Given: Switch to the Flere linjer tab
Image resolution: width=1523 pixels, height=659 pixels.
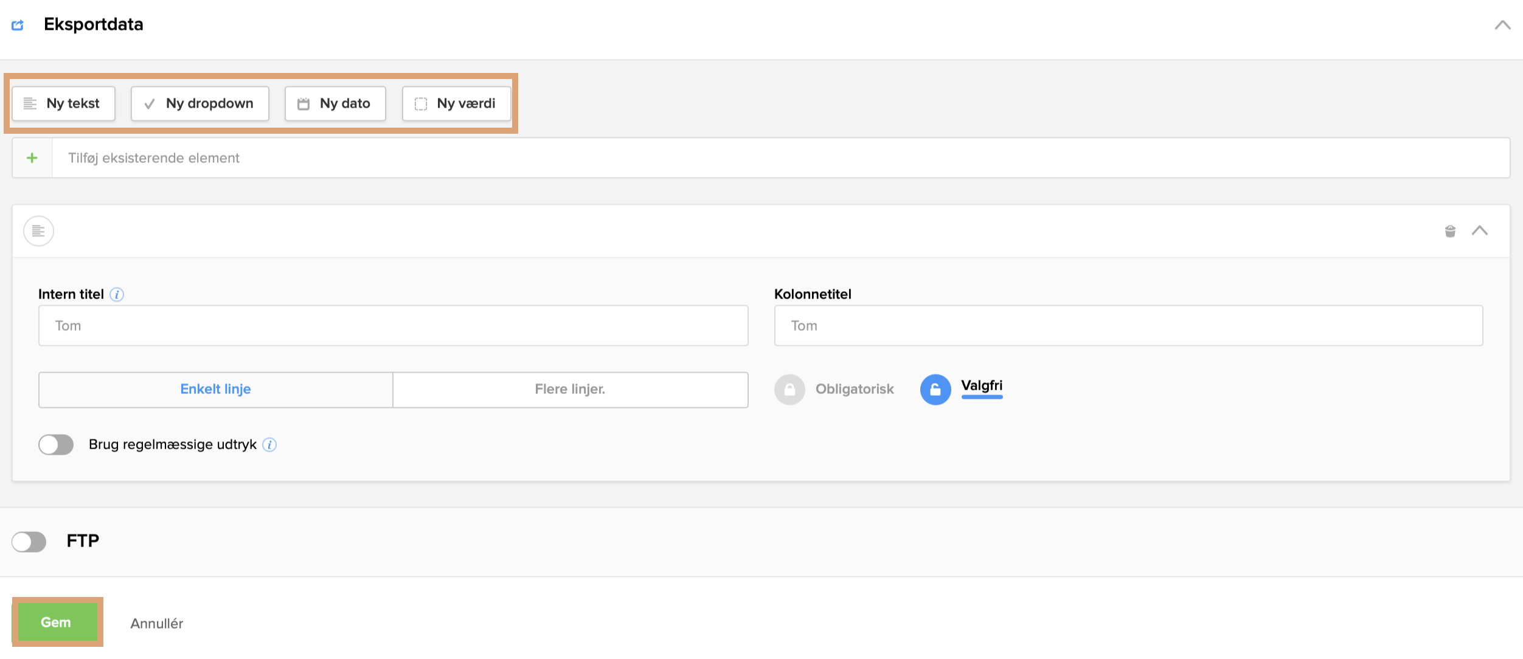Looking at the screenshot, I should [570, 390].
